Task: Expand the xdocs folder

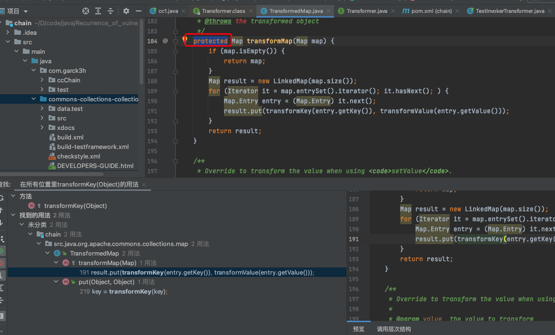Action: pyautogui.click(x=42, y=128)
